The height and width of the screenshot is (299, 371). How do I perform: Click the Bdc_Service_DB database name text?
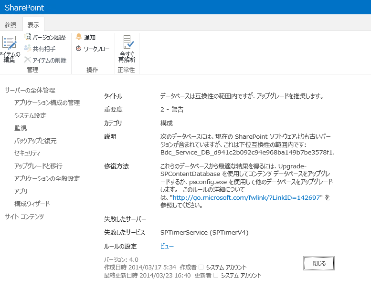coord(247,153)
